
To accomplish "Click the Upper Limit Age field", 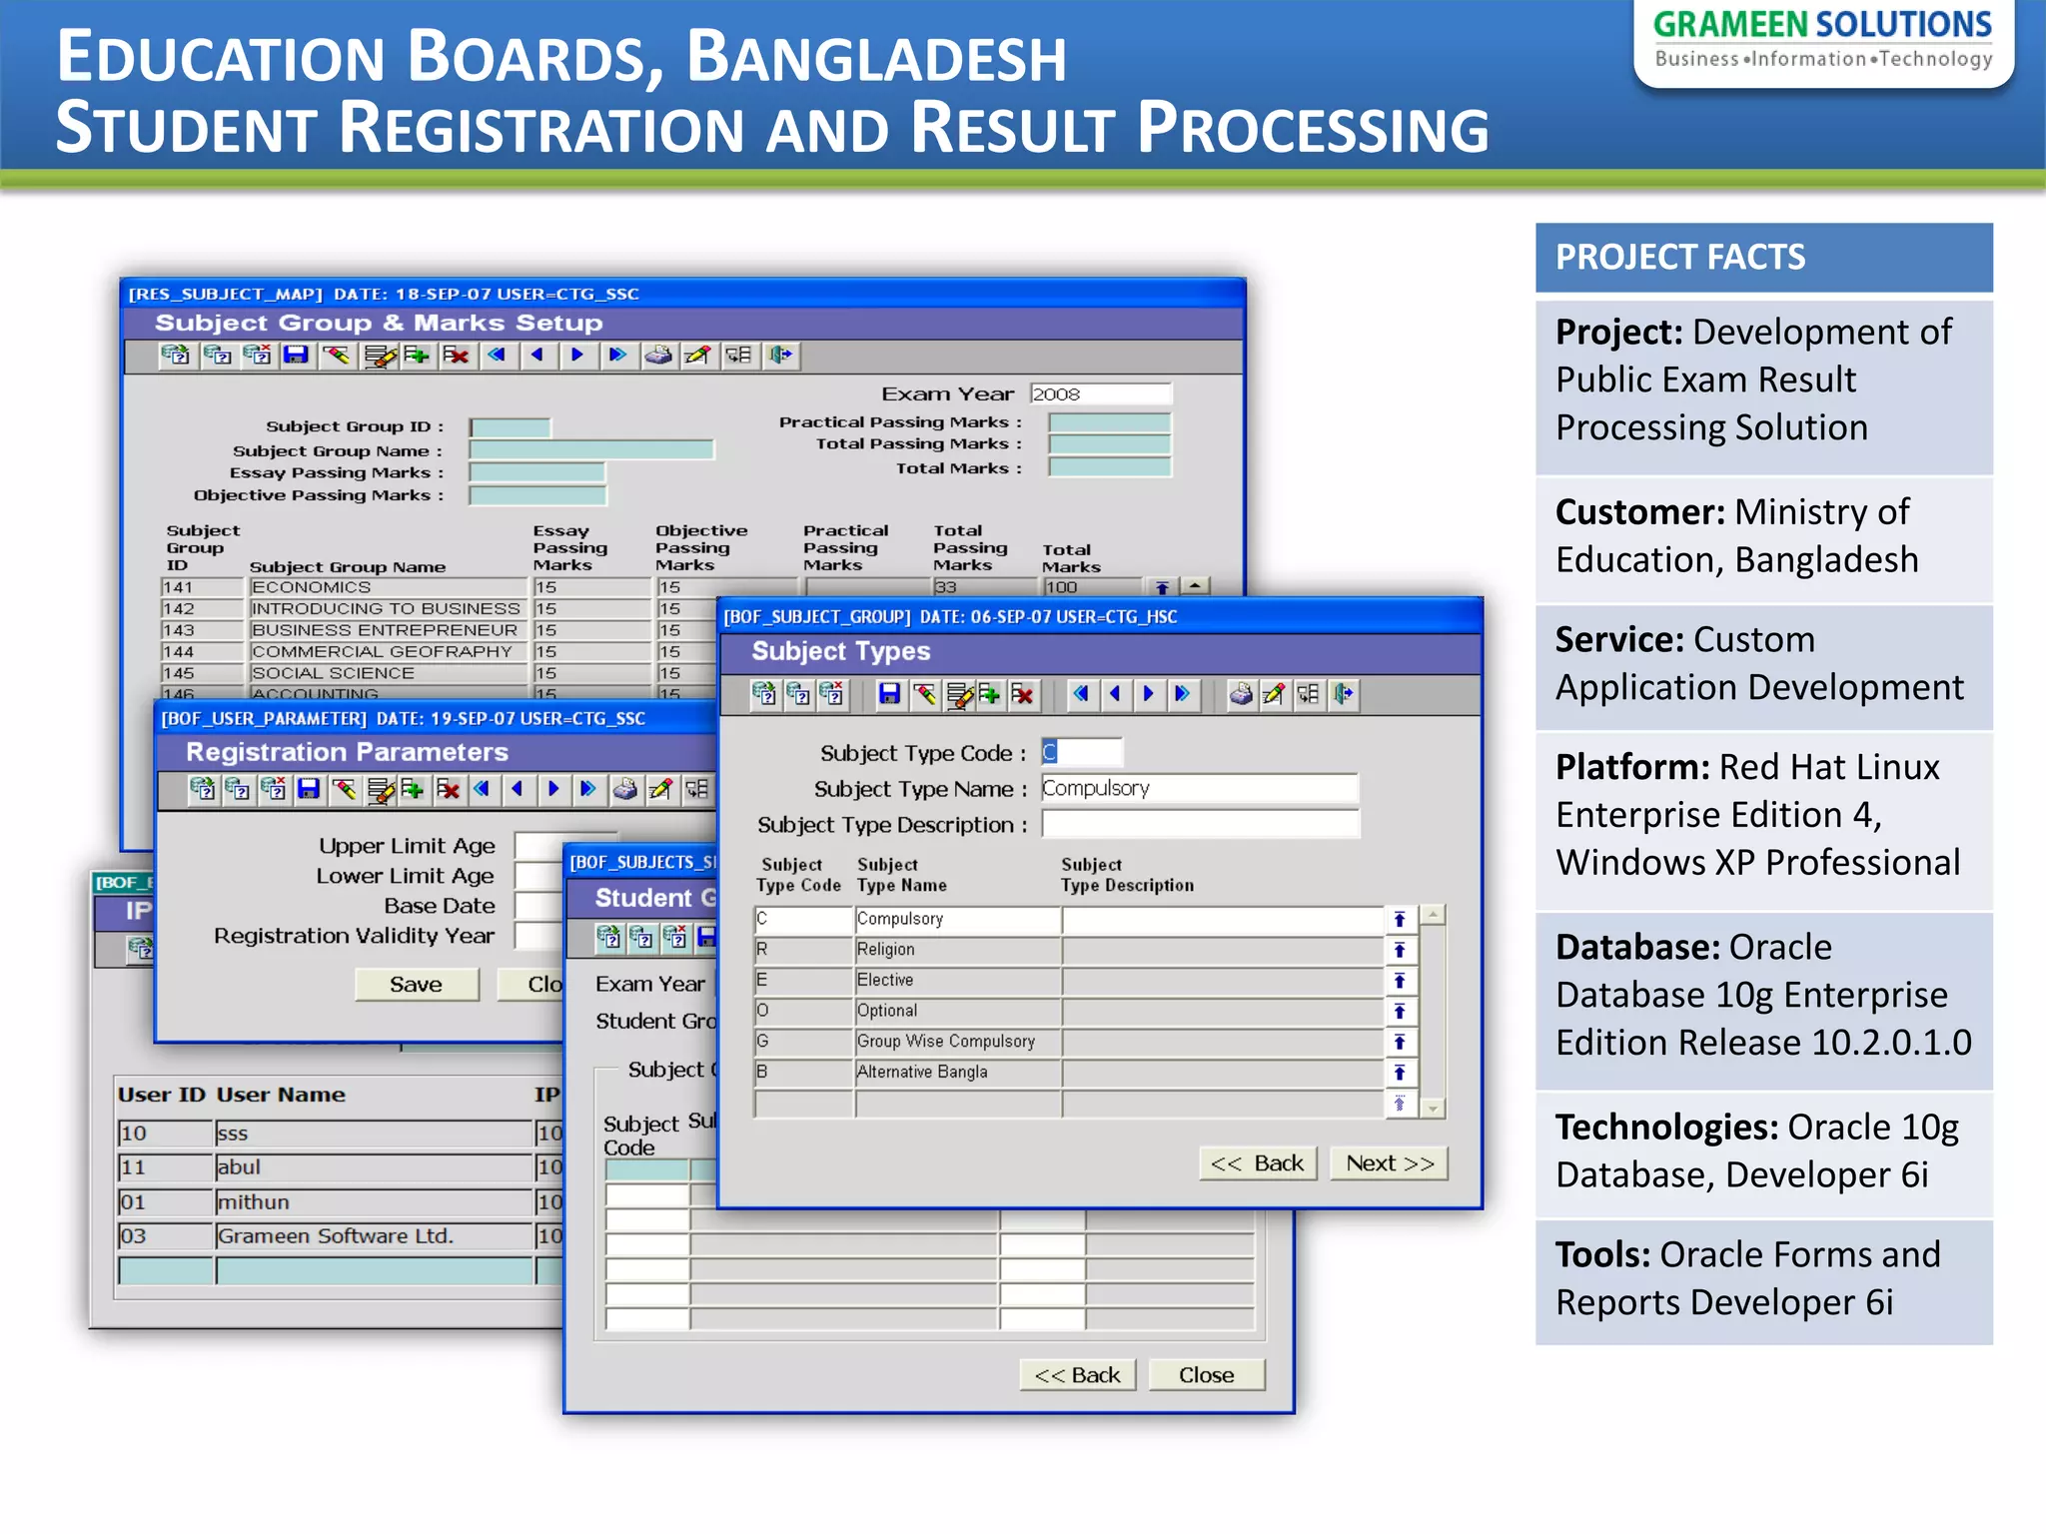I will [566, 846].
